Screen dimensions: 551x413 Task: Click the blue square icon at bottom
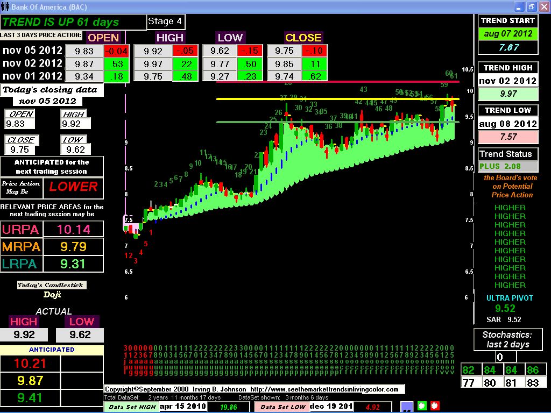pyautogui.click(x=407, y=407)
